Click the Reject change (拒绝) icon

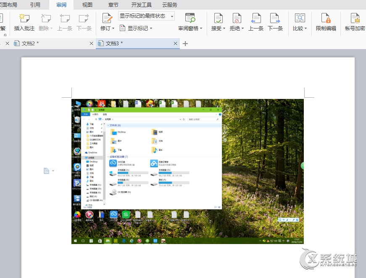[237, 18]
